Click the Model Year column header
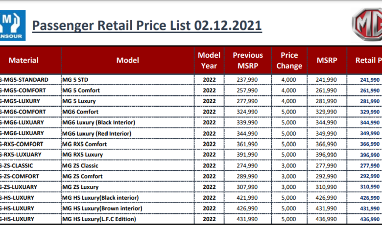This screenshot has width=382, height=230. click(209, 60)
